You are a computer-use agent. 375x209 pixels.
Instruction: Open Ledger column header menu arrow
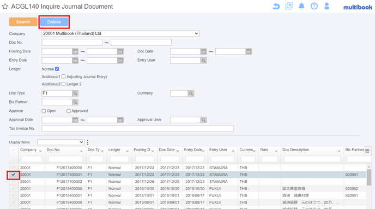pos(128,151)
